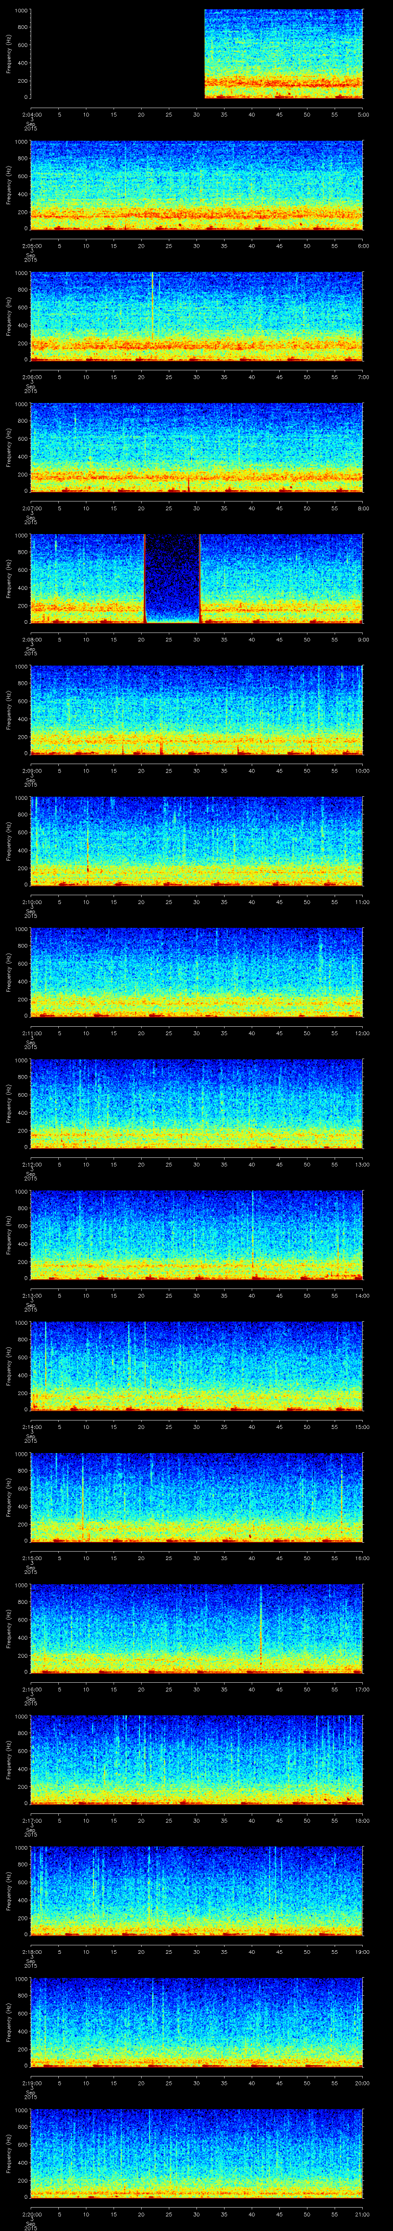Click the 2:04:00 start time label
The height and width of the screenshot is (2231, 393).
click(x=31, y=114)
